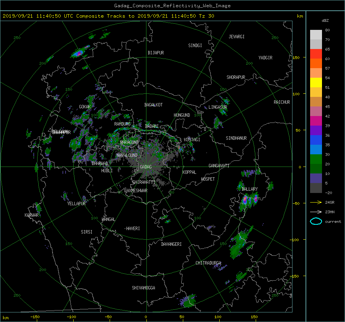Click the HANGAL city label
Image resolution: width=345 pixels, height=322 pixels.
[108, 219]
